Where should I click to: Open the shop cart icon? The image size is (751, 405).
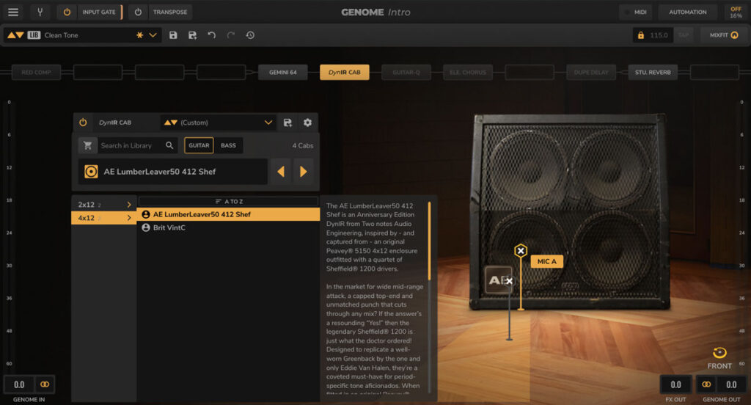[x=88, y=145]
